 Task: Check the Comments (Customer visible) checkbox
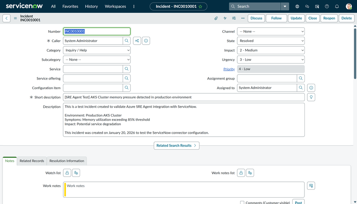pyautogui.click(x=242, y=203)
